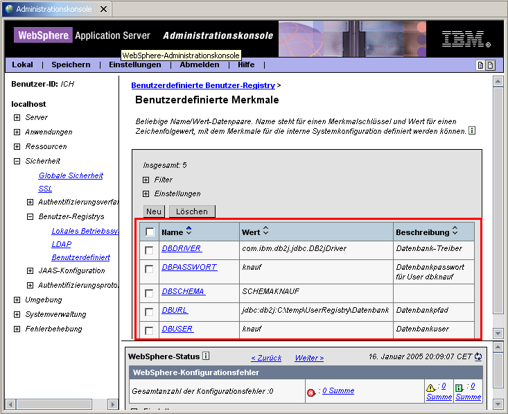Collapse the Sicherheit tree node
Screen dimensions: 508x414
[17, 161]
